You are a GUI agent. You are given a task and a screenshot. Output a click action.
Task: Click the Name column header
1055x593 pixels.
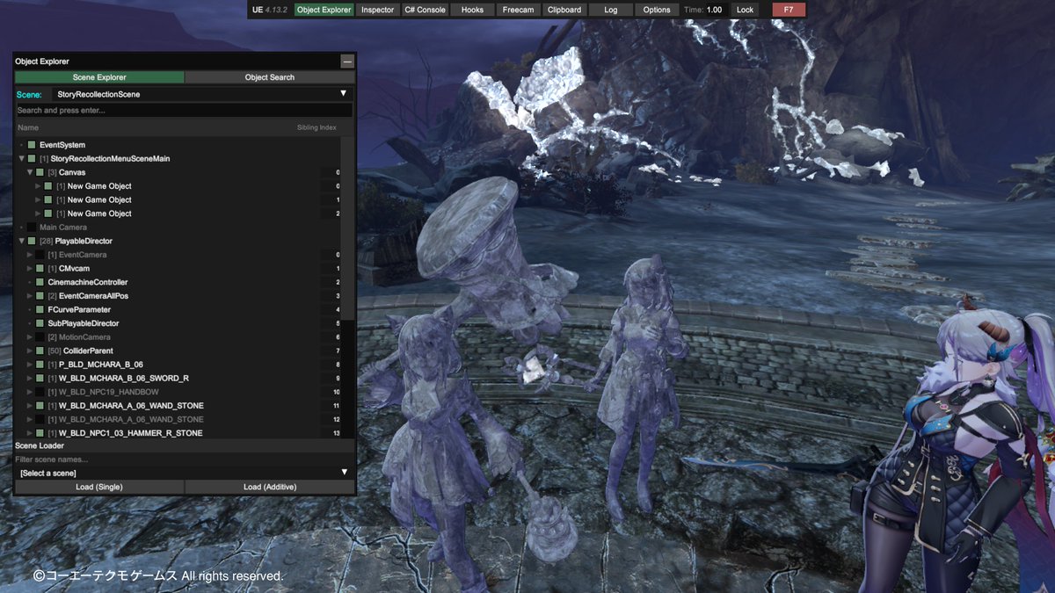click(28, 127)
